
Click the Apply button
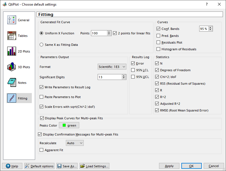click(169, 166)
